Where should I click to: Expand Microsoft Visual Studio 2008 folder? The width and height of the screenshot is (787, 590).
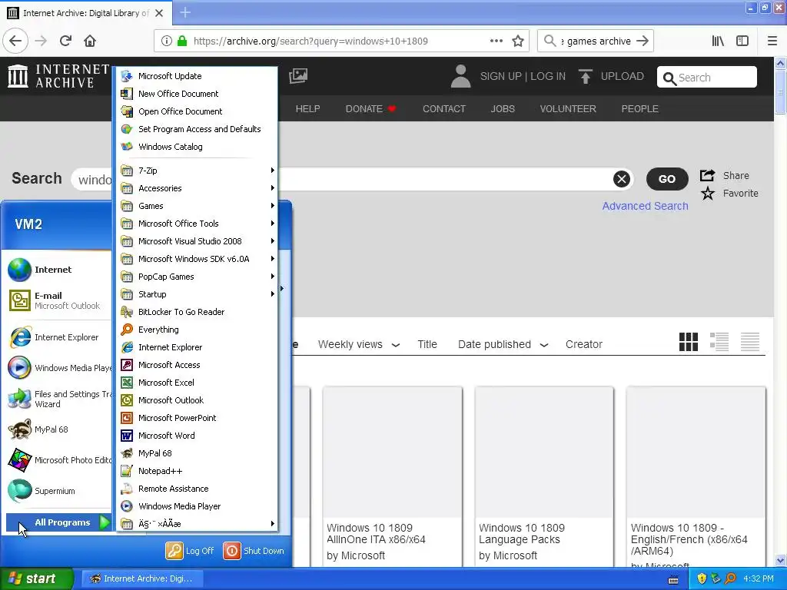pos(197,241)
